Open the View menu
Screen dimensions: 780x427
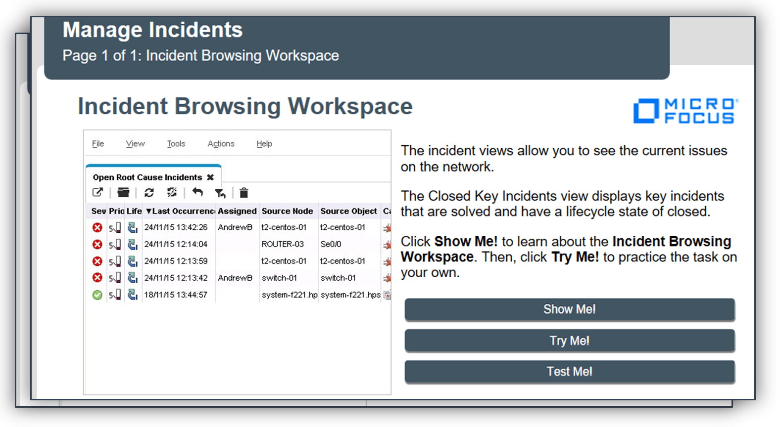click(x=135, y=144)
